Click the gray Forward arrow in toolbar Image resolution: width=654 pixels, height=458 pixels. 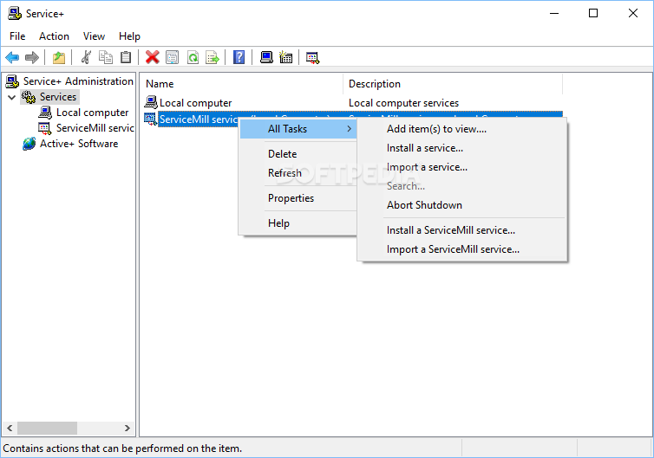click(x=32, y=57)
